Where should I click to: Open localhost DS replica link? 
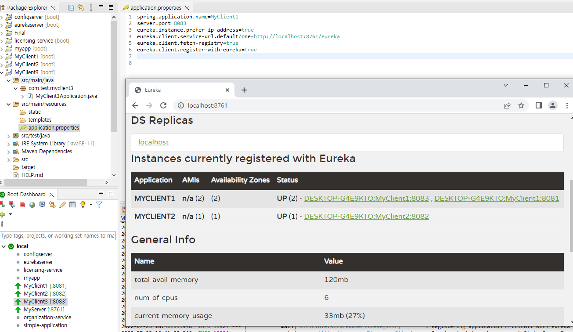(x=153, y=142)
